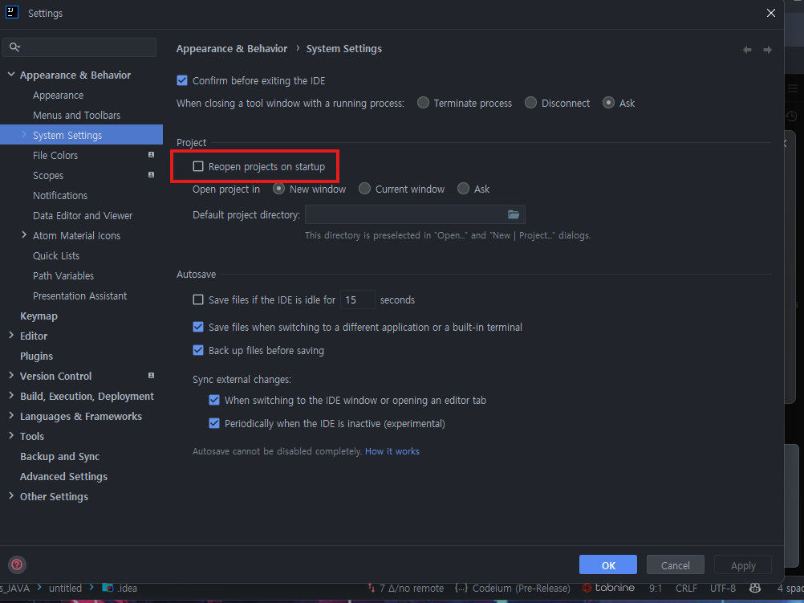This screenshot has width=804, height=603.
Task: Collapse the Appearance & Behavior section
Action: [x=11, y=75]
